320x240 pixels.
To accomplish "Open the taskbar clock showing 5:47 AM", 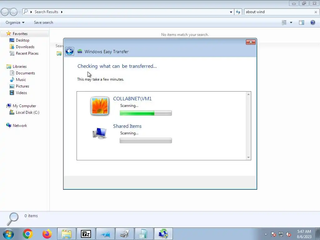I will pos(304,234).
